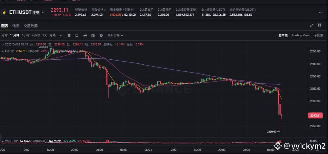Click the Vol(USDT) value 147.907M
Viewport: 328px width, 154px height.
(x=55, y=141)
